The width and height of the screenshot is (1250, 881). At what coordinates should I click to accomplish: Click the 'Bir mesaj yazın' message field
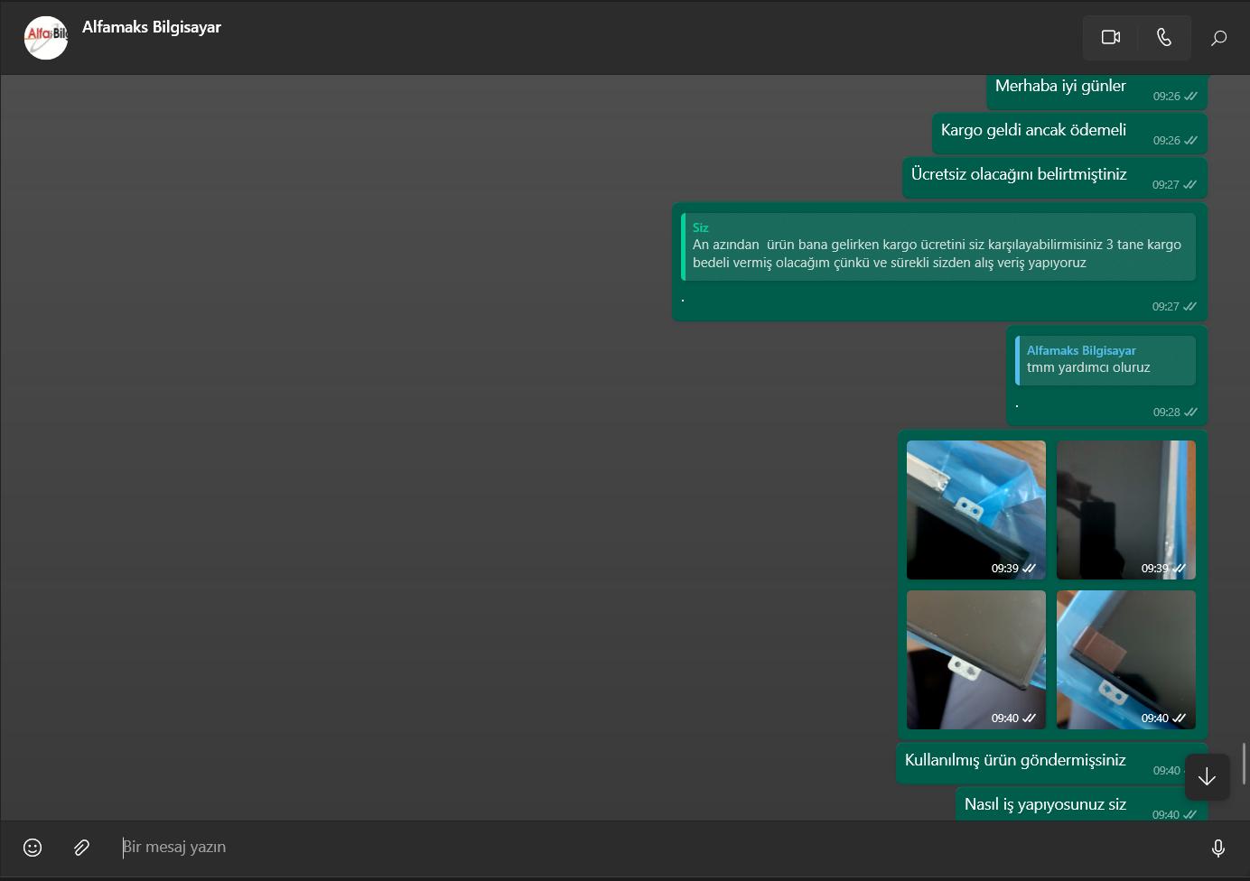(x=632, y=848)
